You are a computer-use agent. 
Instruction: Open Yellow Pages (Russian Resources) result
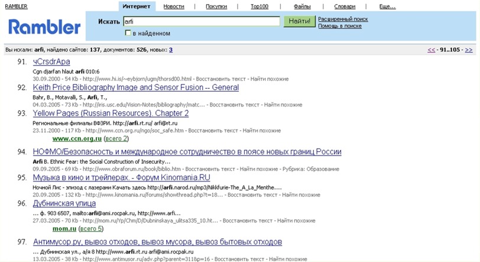click(x=111, y=113)
